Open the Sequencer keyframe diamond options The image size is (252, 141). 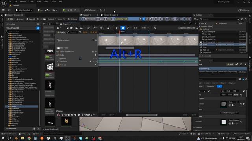(x=117, y=28)
